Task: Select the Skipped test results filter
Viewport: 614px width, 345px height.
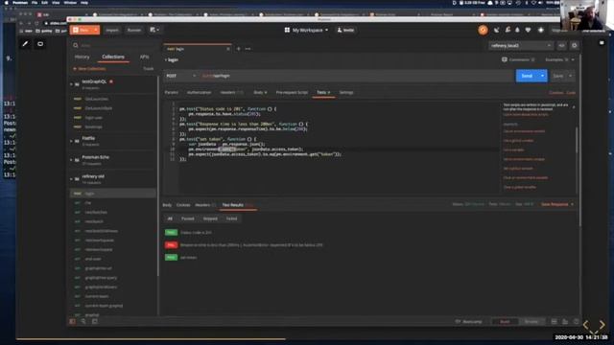Action: tap(210, 218)
